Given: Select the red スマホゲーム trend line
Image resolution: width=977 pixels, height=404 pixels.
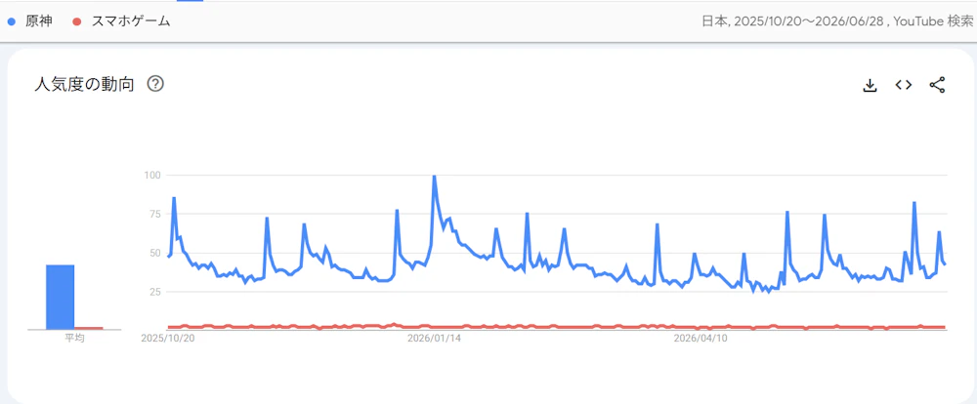Looking at the screenshot, I should (x=557, y=327).
